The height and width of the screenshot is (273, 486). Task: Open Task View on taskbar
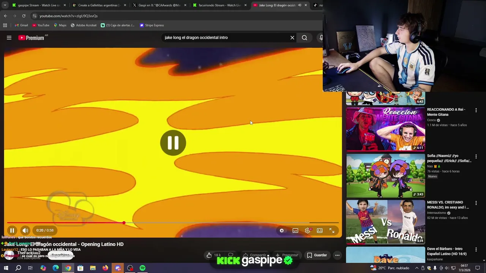(x=30, y=268)
